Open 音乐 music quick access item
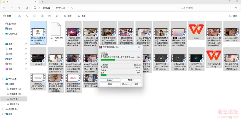This screenshot has height=120, width=241. click(9, 64)
